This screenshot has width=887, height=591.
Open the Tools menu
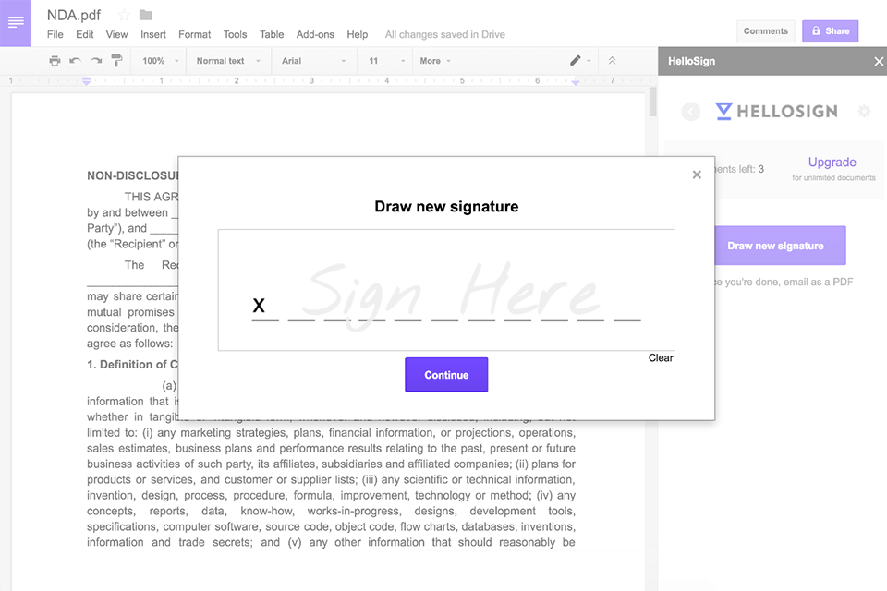235,34
